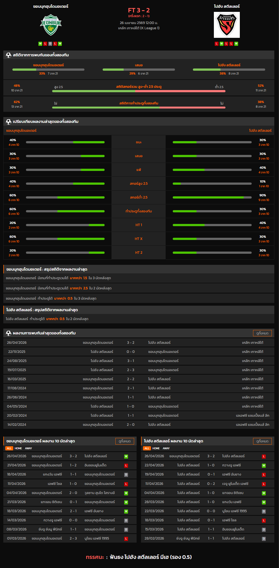Click the FT 3 - 2 final score
The image size is (279, 568).
pos(139,10)
